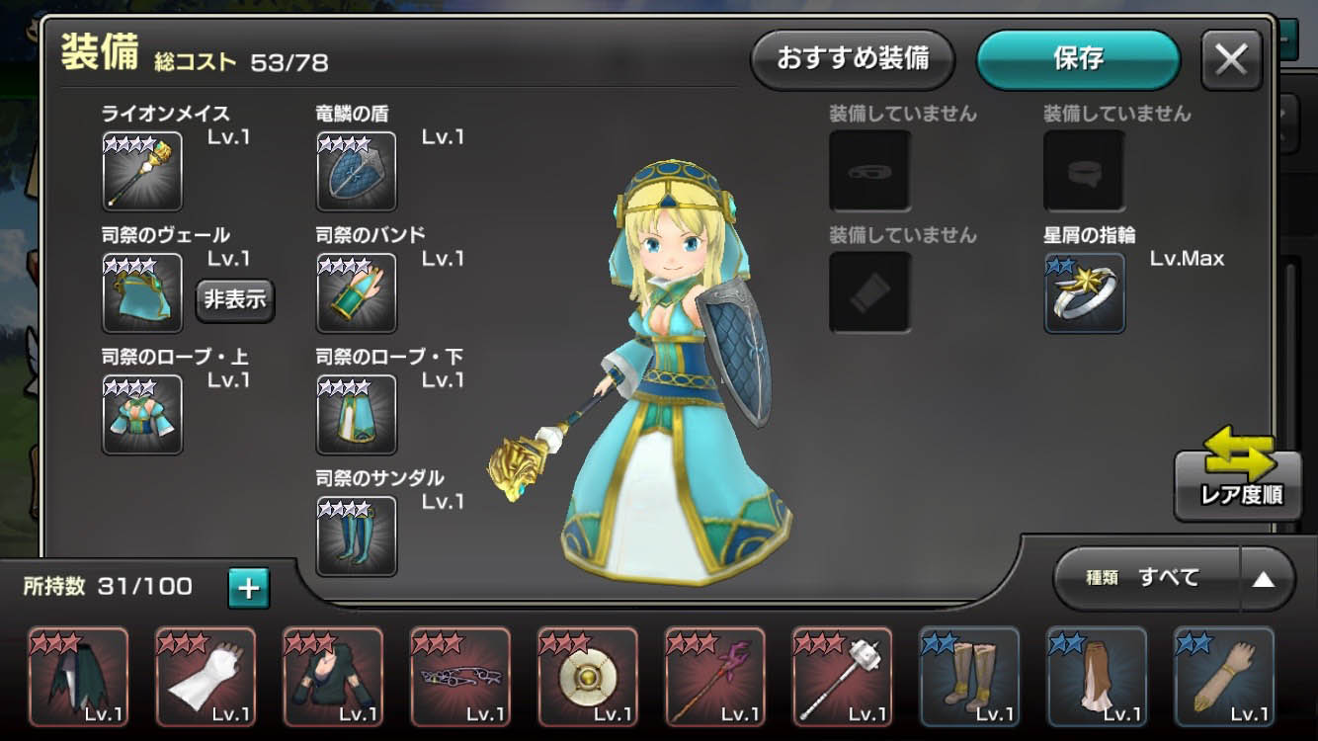Screen dimensions: 1318x741
Task: Expand the filter with the white triangle arrow
Action: point(1264,579)
